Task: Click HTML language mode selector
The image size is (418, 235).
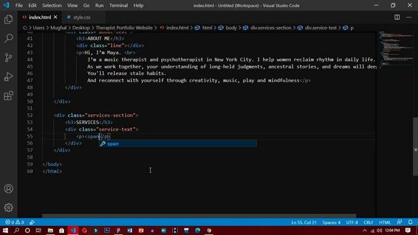Action: click(385, 222)
